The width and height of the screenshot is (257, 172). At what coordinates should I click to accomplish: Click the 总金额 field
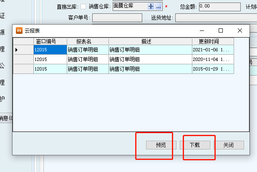[219, 7]
